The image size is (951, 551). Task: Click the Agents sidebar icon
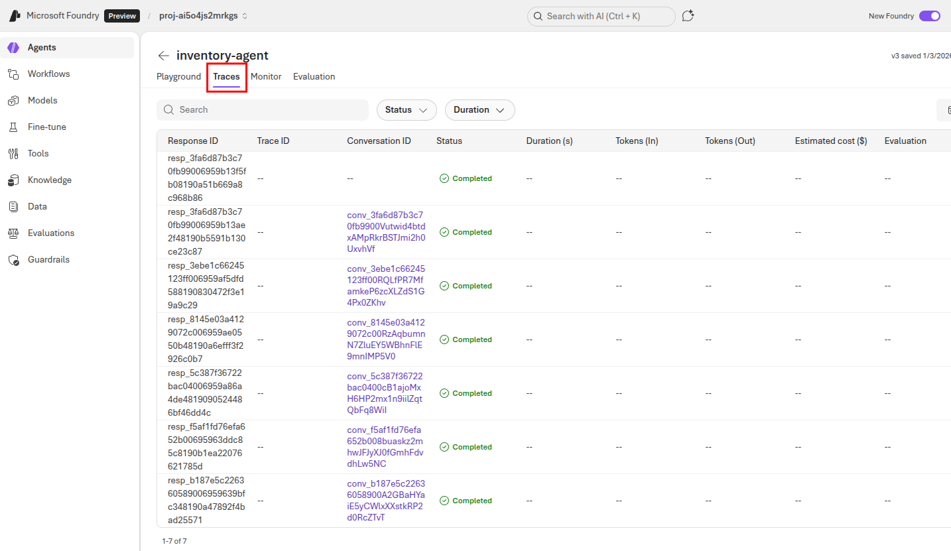point(13,48)
